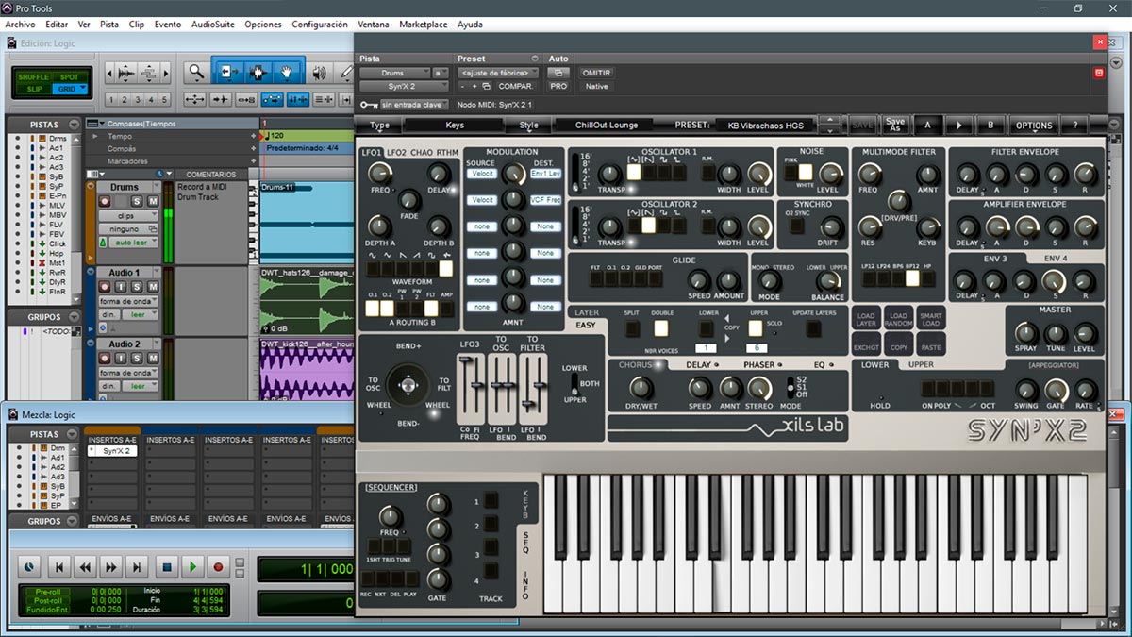Screen dimensions: 1132x637
Task: Toggle the OMITIR bypass button
Action: [596, 73]
